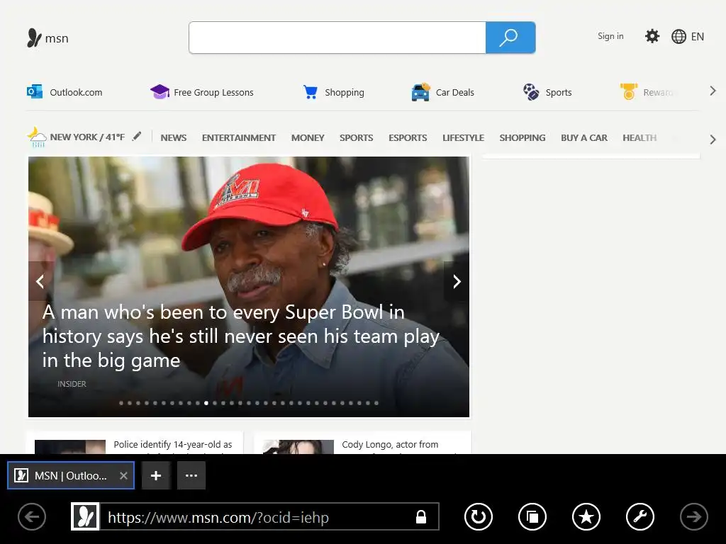The height and width of the screenshot is (544, 726).
Task: Click NEW YORK / 41°F weather text
Action: 87,137
